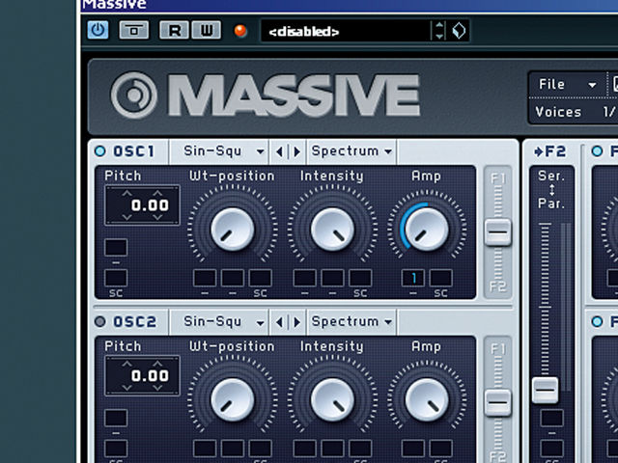Screen dimensions: 618x463
Task: Increase OSC2 pitch cents up arrow
Action: pos(157,364)
